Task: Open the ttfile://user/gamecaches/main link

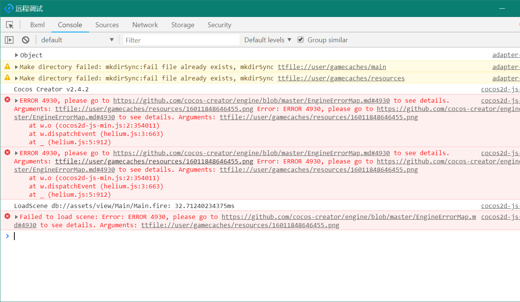Action: (x=332, y=67)
